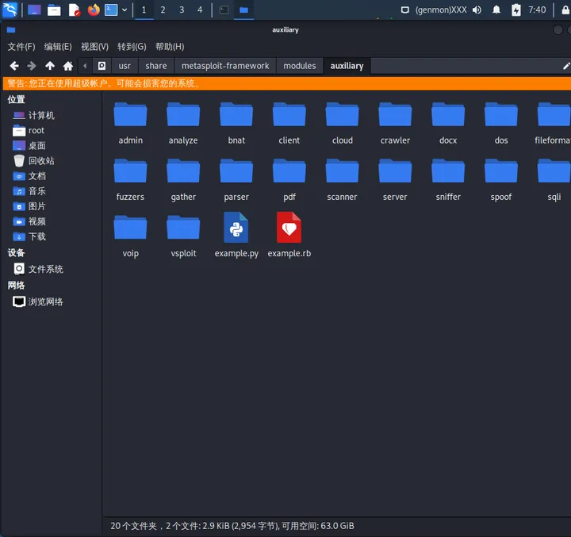The width and height of the screenshot is (571, 537).
Task: Open the volume control in panel
Action: (x=477, y=10)
